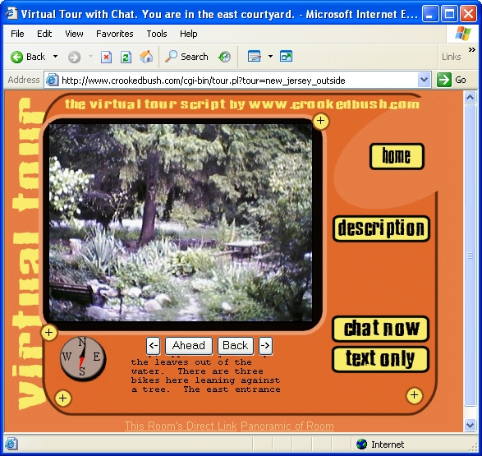Viewport: 482px width, 456px height.
Task: Open the Tools menu
Action: pyautogui.click(x=157, y=34)
